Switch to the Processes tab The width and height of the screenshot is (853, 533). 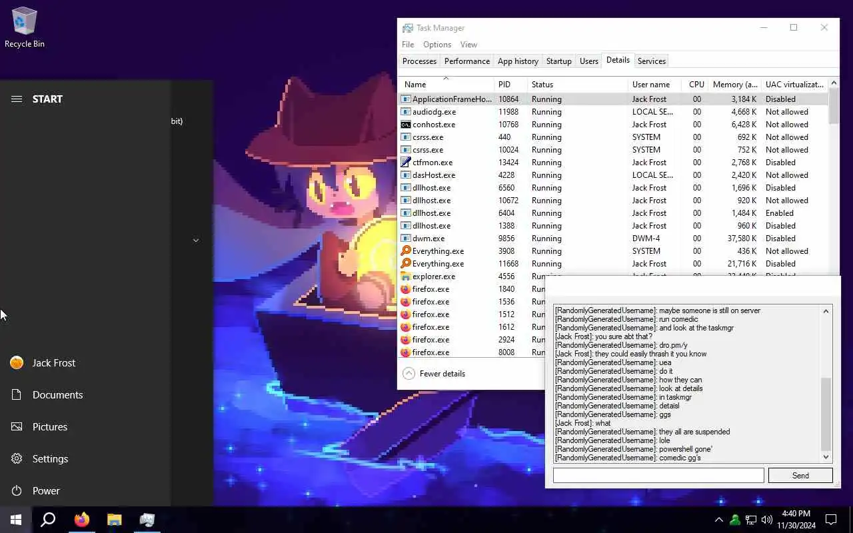point(419,61)
